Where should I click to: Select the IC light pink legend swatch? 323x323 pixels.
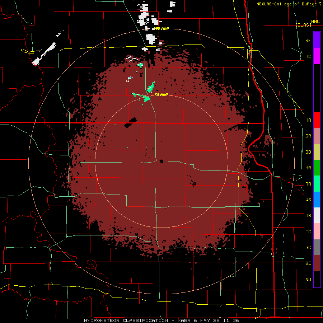click(317, 231)
